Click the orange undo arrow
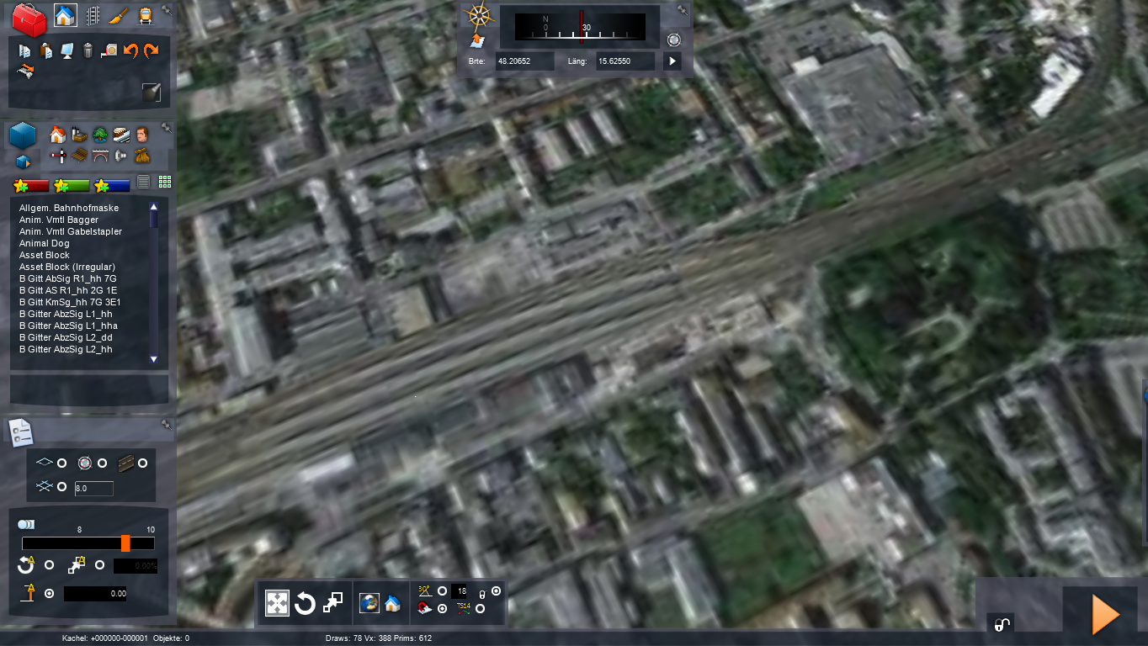Viewport: 1148px width, 646px height. tap(130, 51)
